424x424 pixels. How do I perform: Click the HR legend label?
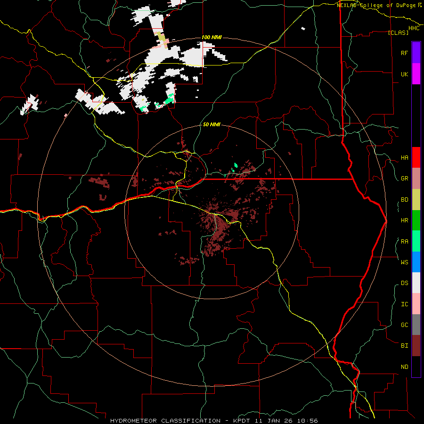point(404,220)
